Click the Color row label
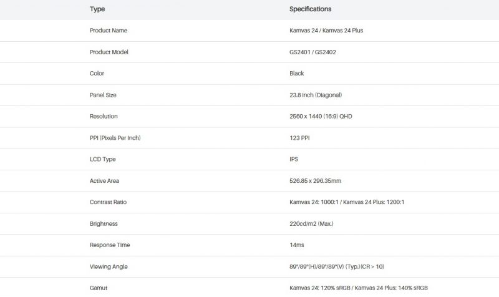Image resolution: width=499 pixels, height=297 pixels. click(97, 74)
